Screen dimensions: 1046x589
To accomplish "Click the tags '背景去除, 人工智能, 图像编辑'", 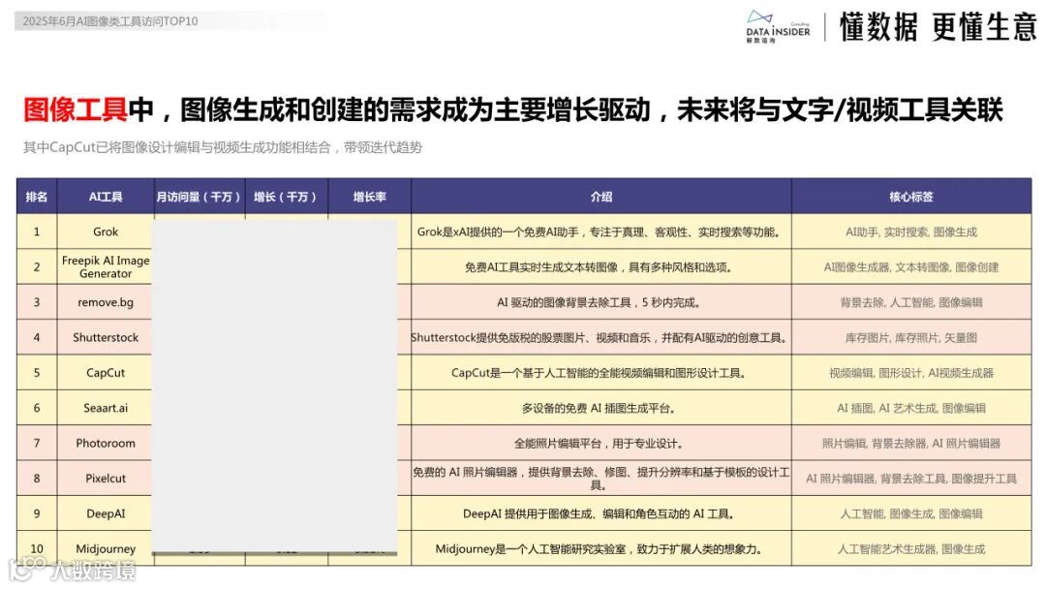I will point(911,303).
